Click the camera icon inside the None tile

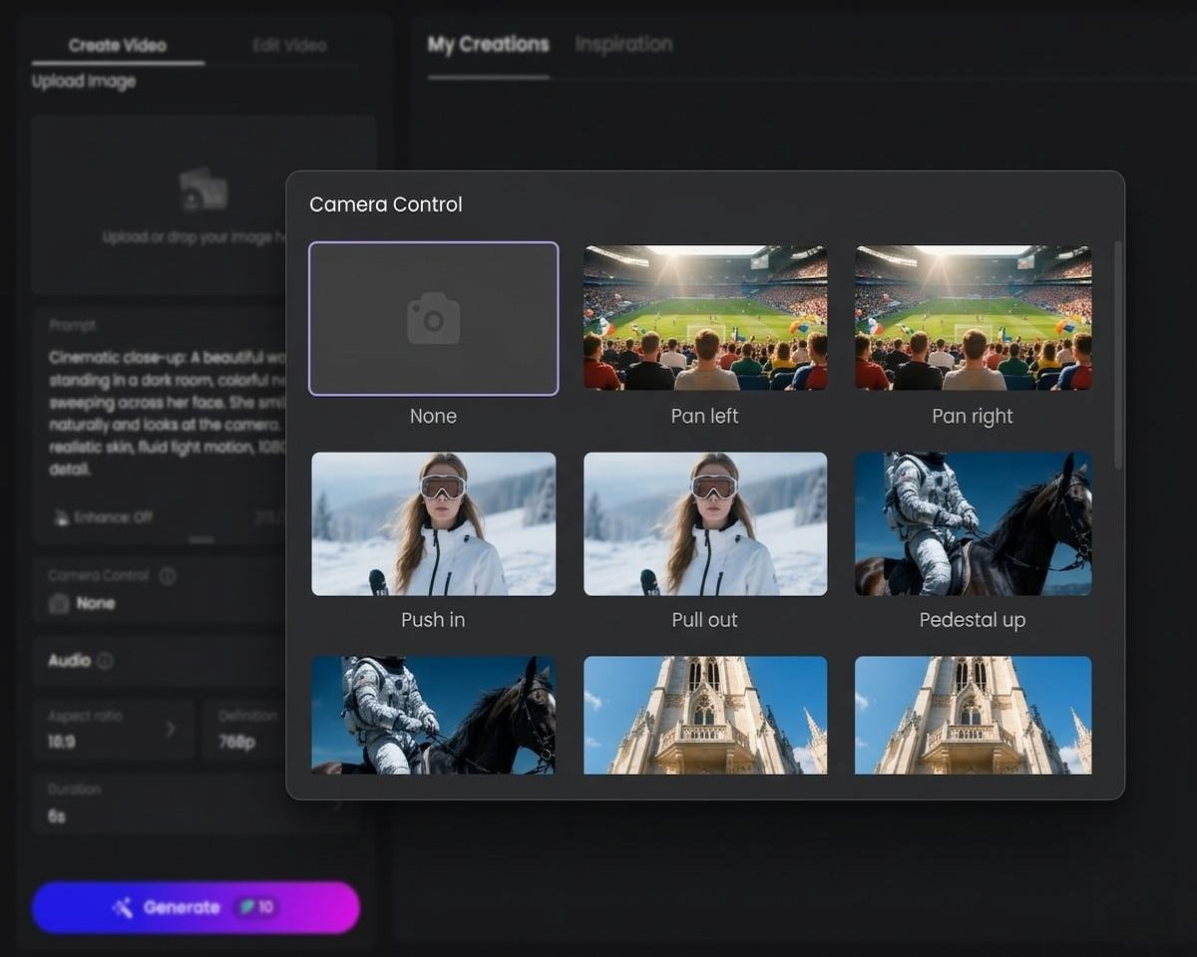[433, 317]
